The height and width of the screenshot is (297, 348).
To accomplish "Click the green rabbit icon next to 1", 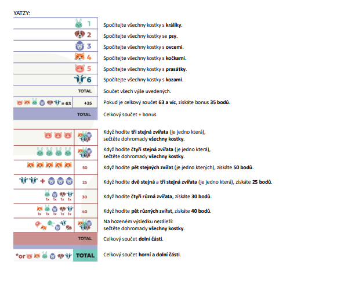I will [x=78, y=23].
